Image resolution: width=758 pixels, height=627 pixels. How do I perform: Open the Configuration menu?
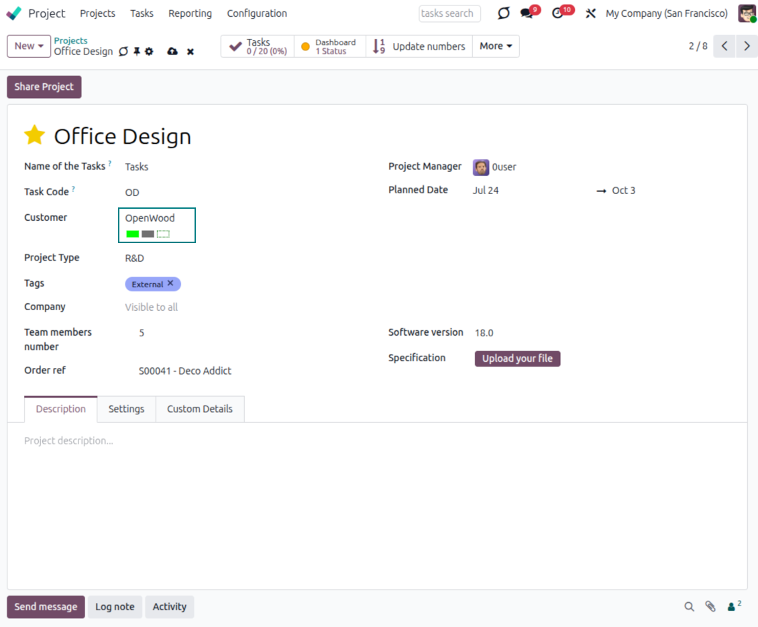click(257, 13)
